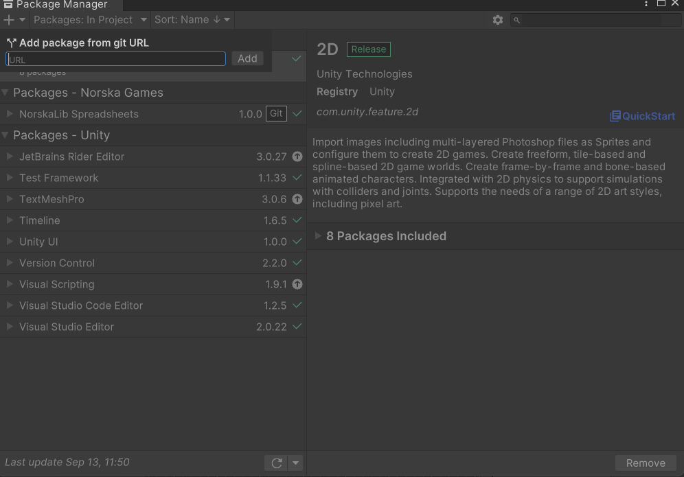684x477 pixels.
Task: Click the Remove button
Action: (x=646, y=463)
